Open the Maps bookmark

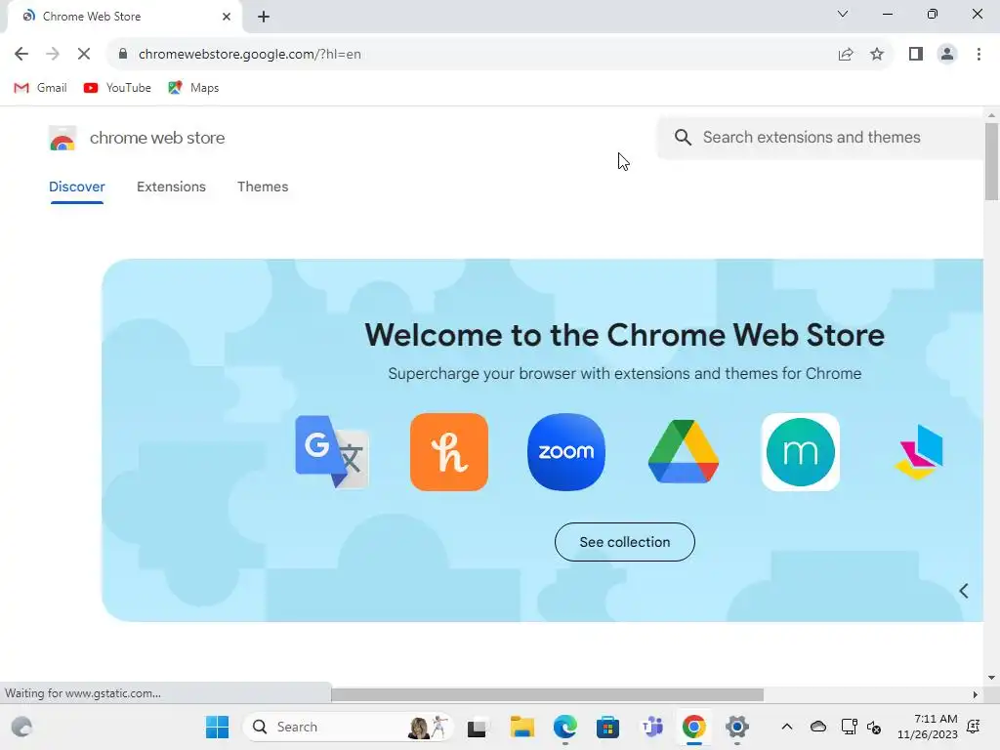(193, 88)
